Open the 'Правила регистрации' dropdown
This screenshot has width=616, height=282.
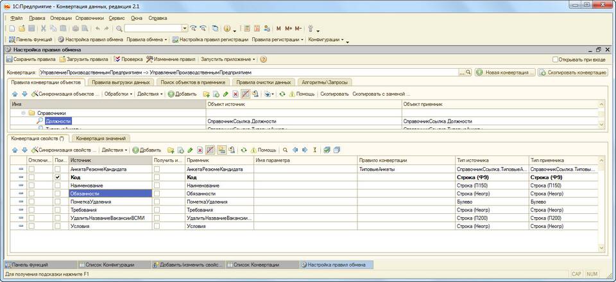278,39
